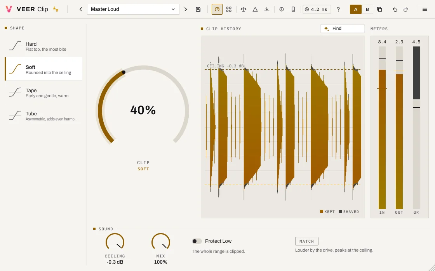This screenshot has height=271, width=435.
Task: Open help with the question mark
Action: pyautogui.click(x=338, y=9)
